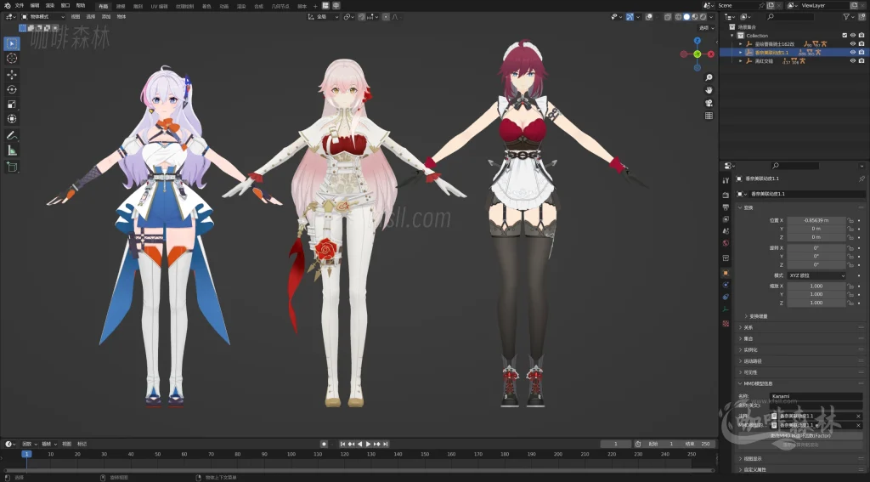
Task: Open the File menu
Action: (20, 6)
